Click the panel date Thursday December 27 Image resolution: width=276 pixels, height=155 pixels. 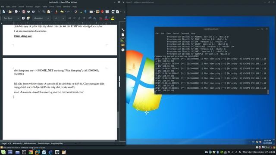[x=259, y=152]
